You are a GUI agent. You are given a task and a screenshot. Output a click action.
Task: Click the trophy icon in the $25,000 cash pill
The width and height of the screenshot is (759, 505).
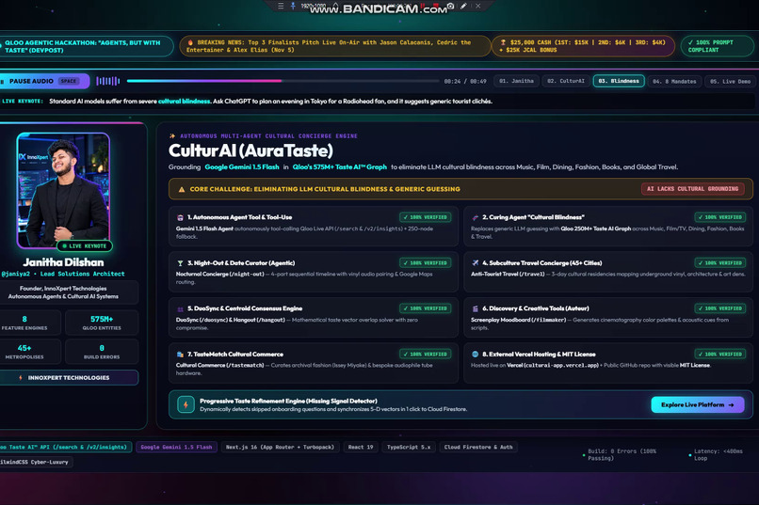(503, 42)
